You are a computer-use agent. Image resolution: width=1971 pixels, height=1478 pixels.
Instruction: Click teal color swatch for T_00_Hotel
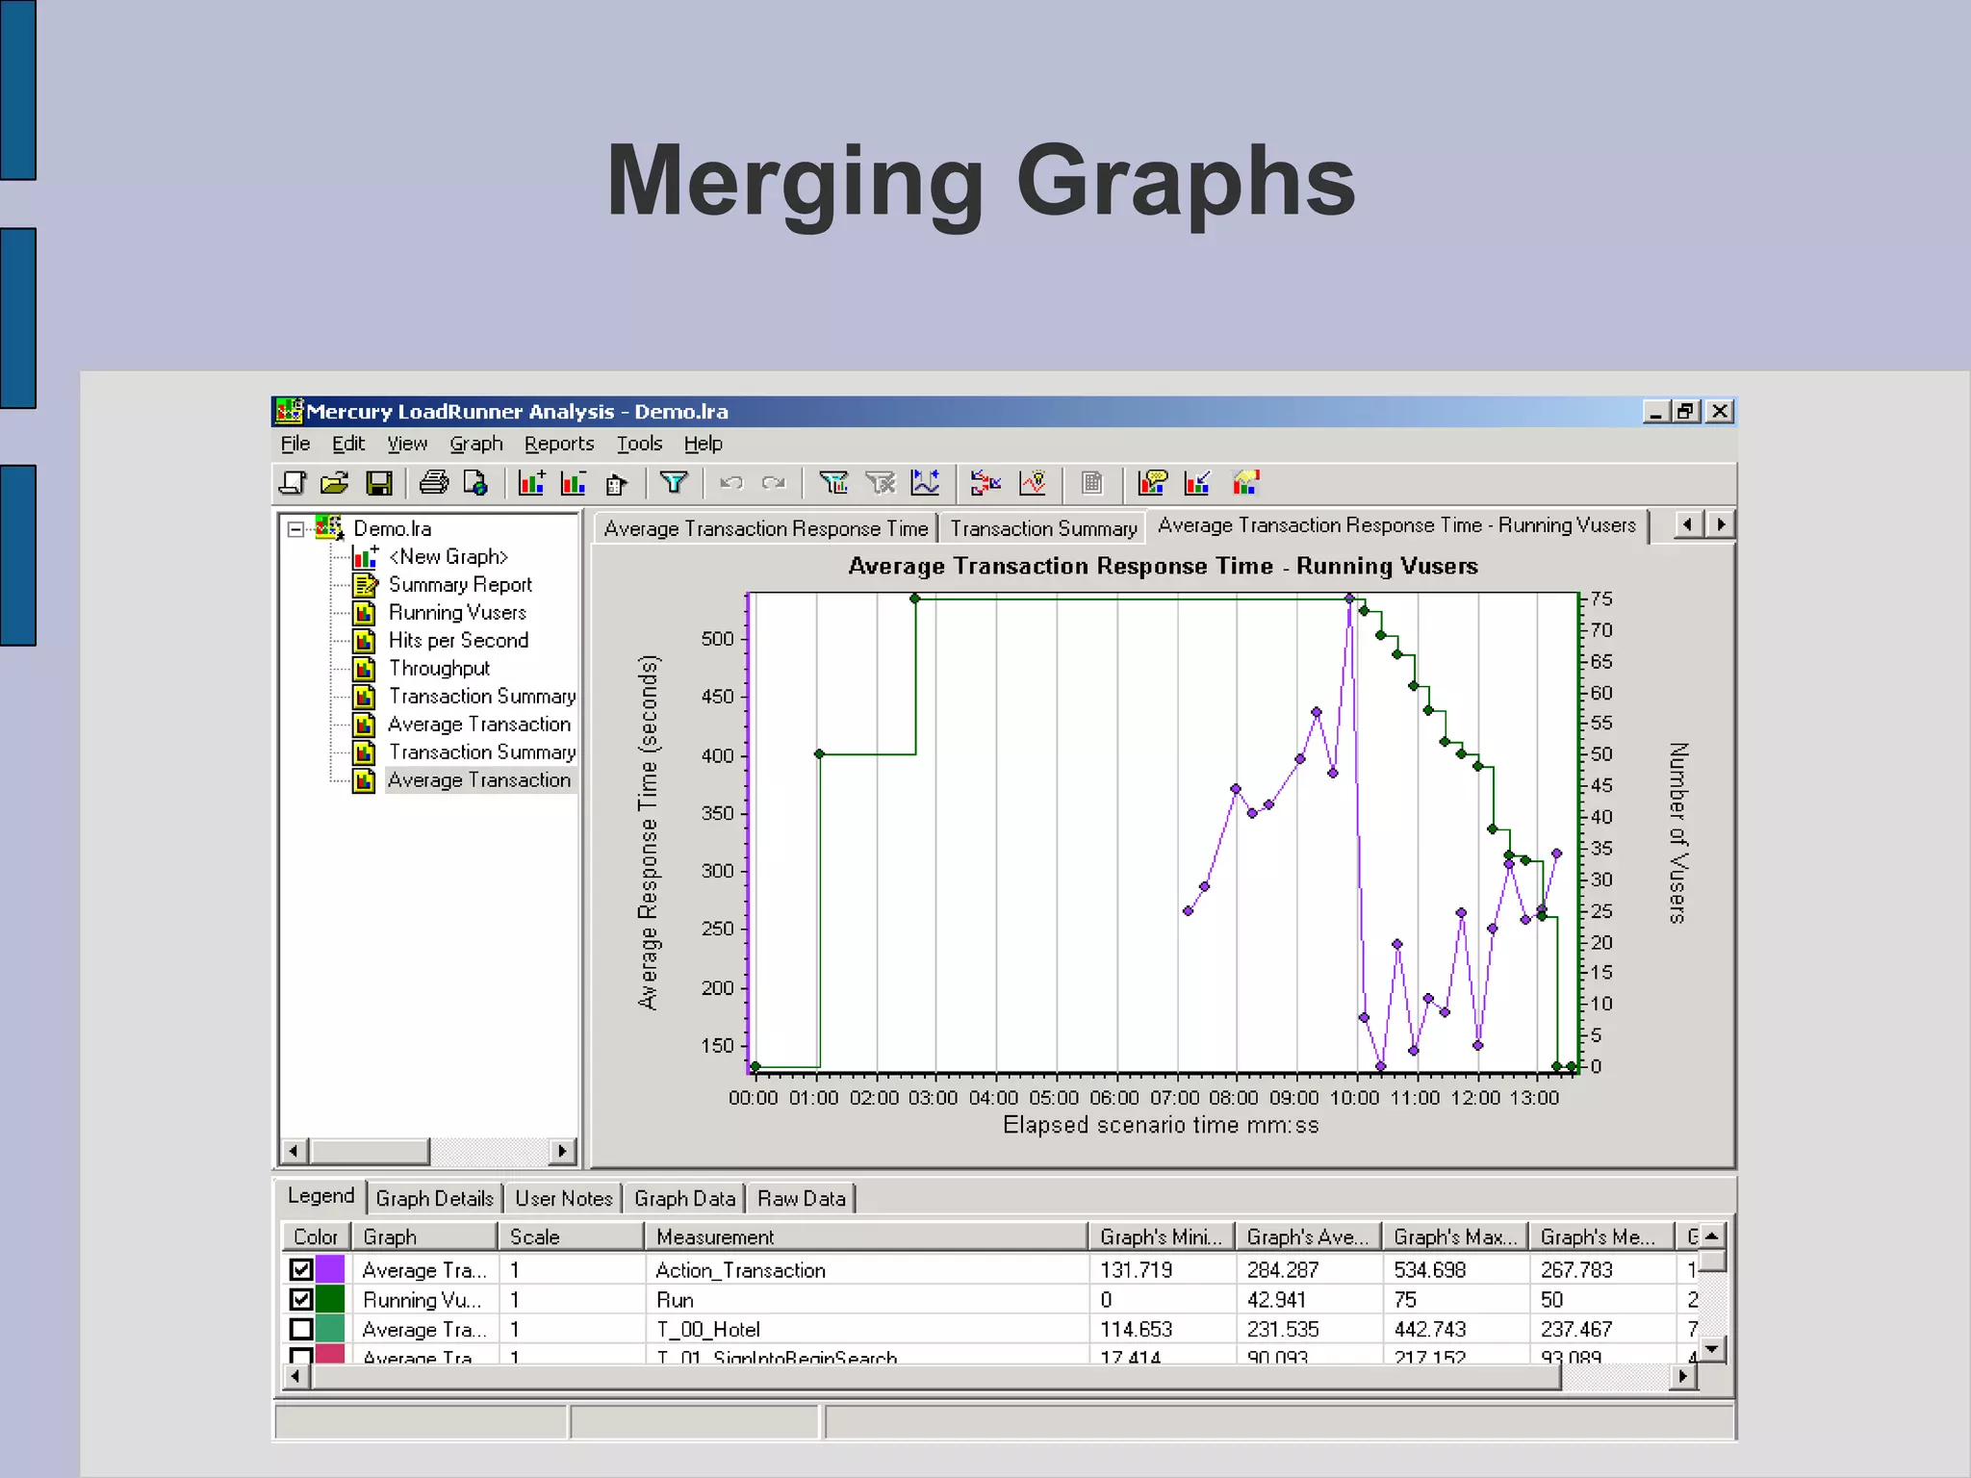pos(330,1329)
